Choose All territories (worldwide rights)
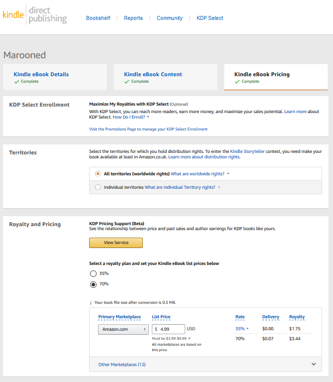The width and height of the screenshot is (333, 382). pyautogui.click(x=98, y=174)
